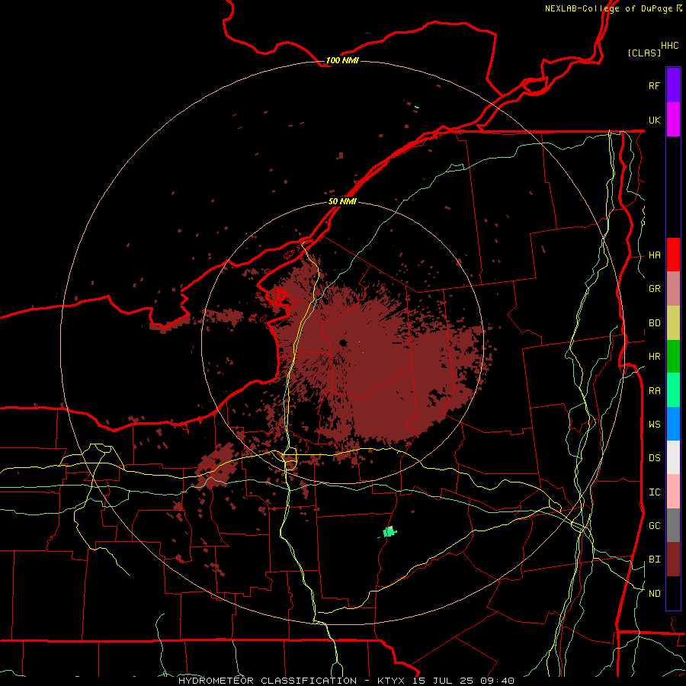Click the black radar site dot at center
Screen dimensions: 686x686
(343, 343)
